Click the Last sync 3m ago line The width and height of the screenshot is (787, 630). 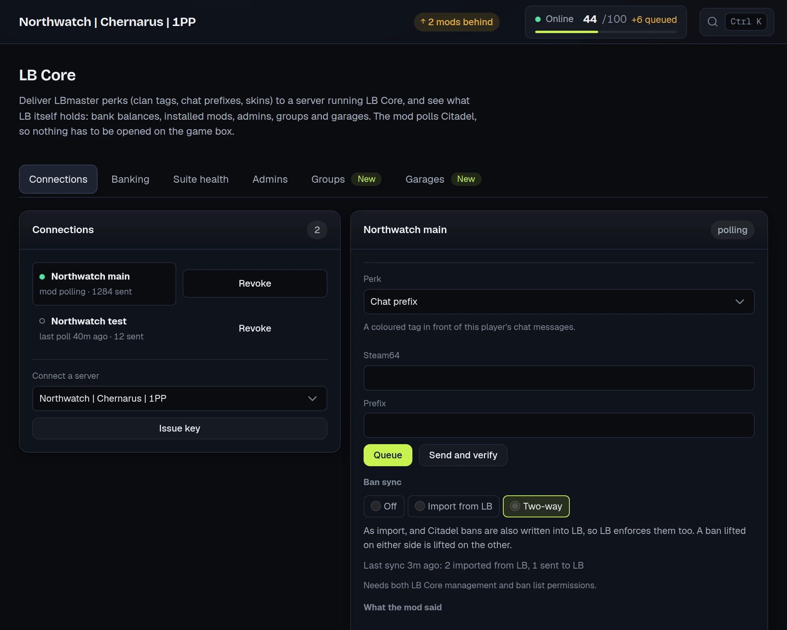coord(473,565)
